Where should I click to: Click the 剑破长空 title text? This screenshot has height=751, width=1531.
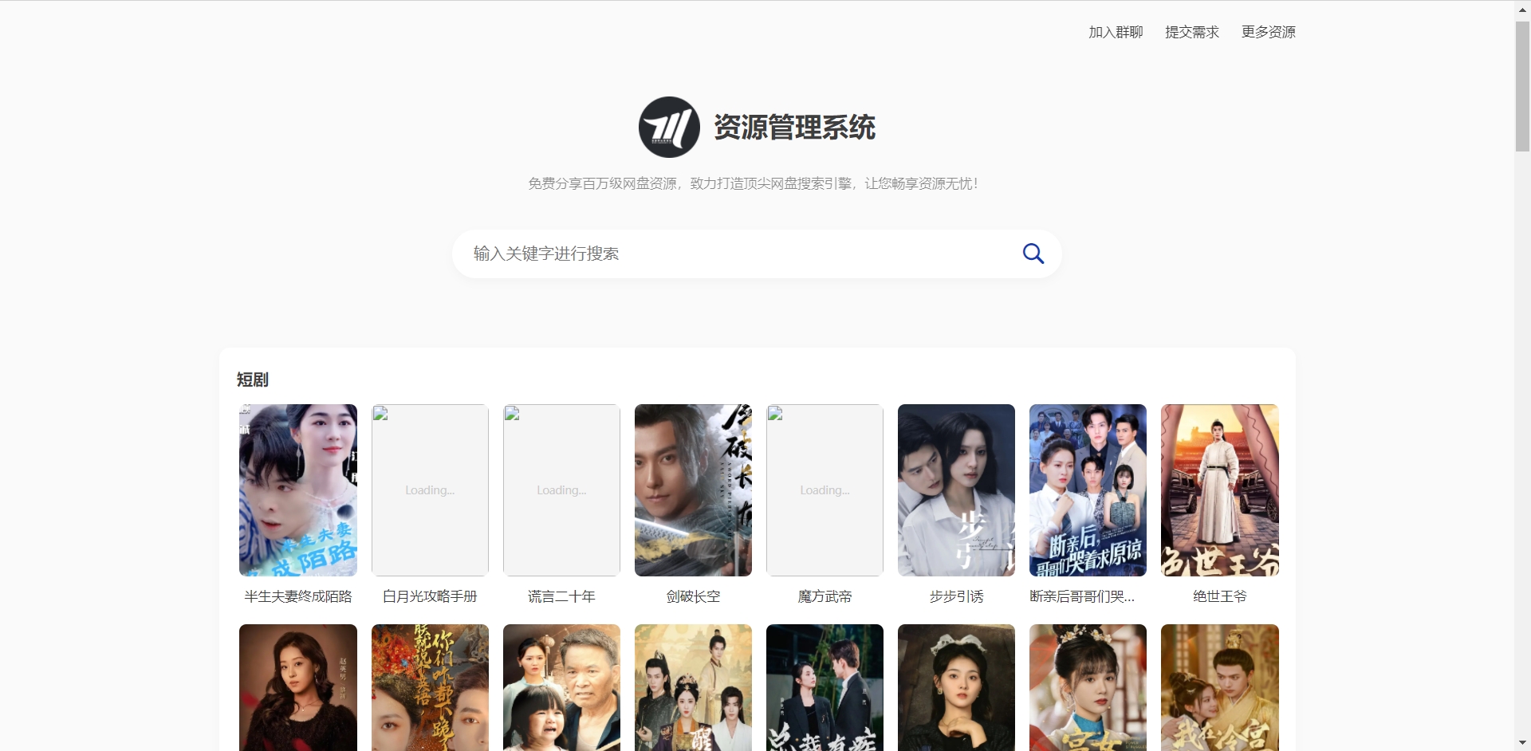693,596
